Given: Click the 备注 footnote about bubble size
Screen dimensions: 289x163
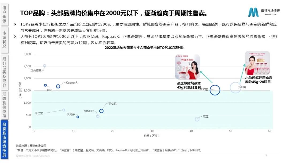Looking at the screenshot, I should pyautogui.click(x=109, y=150).
